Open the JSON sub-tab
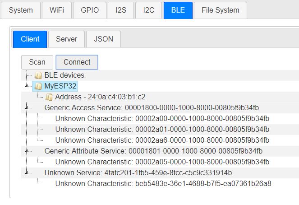This screenshot has width=299, height=205. [x=103, y=39]
